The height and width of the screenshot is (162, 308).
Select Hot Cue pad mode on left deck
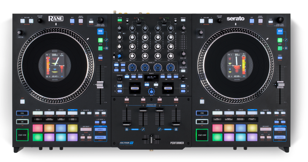tap(37, 113)
